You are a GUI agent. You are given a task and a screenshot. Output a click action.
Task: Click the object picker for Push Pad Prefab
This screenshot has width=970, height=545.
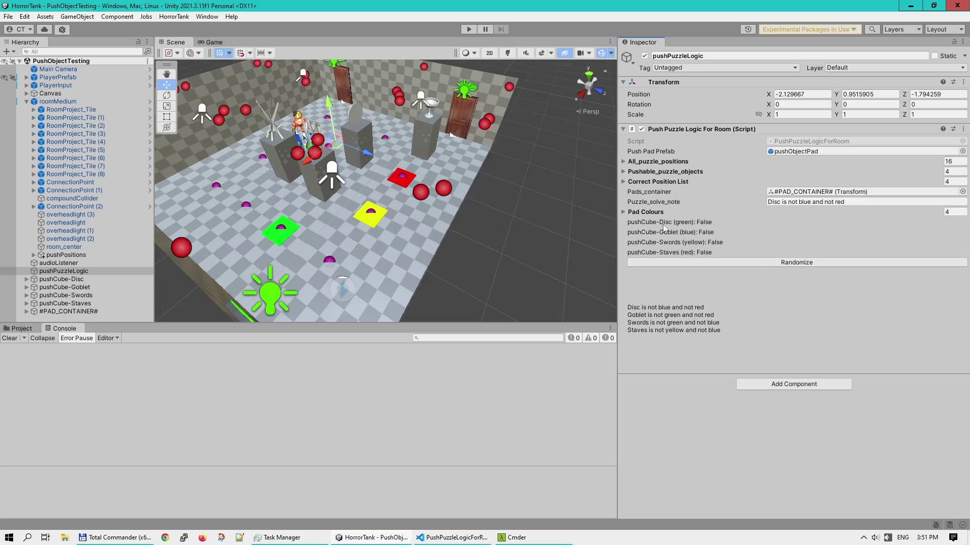(x=962, y=151)
